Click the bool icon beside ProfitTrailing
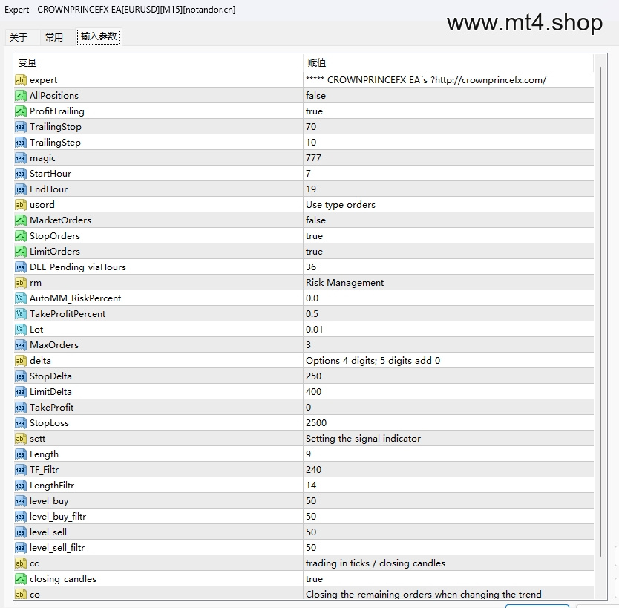Viewport: 619px width, 608px height. [x=21, y=111]
